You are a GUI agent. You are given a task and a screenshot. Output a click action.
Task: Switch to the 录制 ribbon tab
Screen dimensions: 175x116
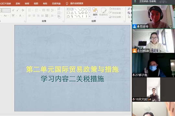(x=18, y=4)
